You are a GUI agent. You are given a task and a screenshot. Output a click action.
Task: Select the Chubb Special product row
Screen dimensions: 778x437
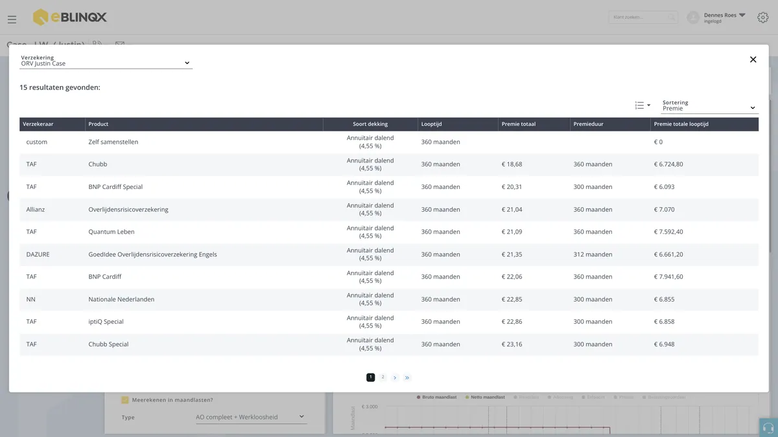click(389, 344)
